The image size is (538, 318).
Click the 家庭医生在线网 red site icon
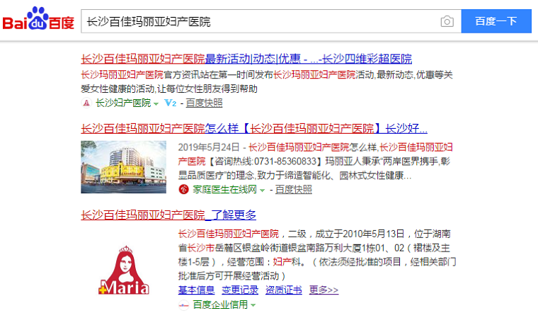[185, 190]
